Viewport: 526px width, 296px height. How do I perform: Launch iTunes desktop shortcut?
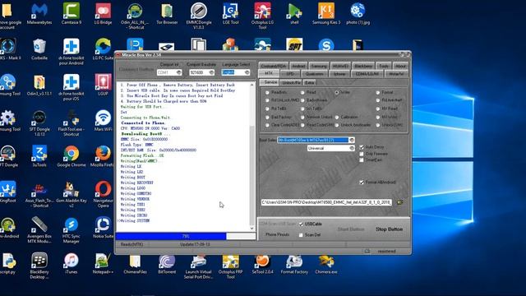tap(72, 264)
